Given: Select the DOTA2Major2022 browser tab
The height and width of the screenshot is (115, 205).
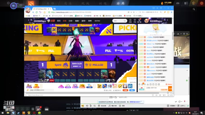Looking at the screenshot, I should (x=42, y=9).
